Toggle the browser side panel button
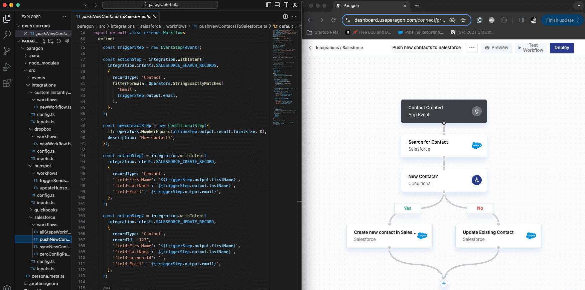Screen dimensions: 585x290 tap(522, 20)
